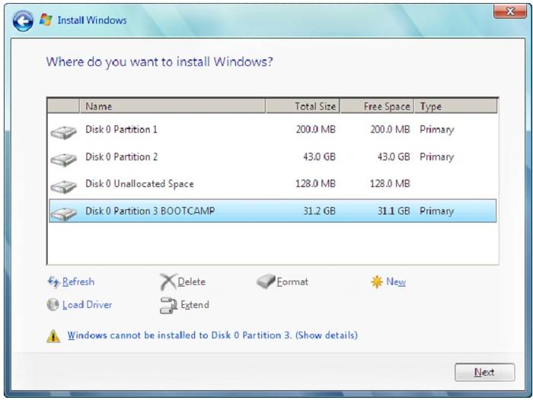533x400 pixels.
Task: Click the blue back arrow button
Action: (24, 21)
